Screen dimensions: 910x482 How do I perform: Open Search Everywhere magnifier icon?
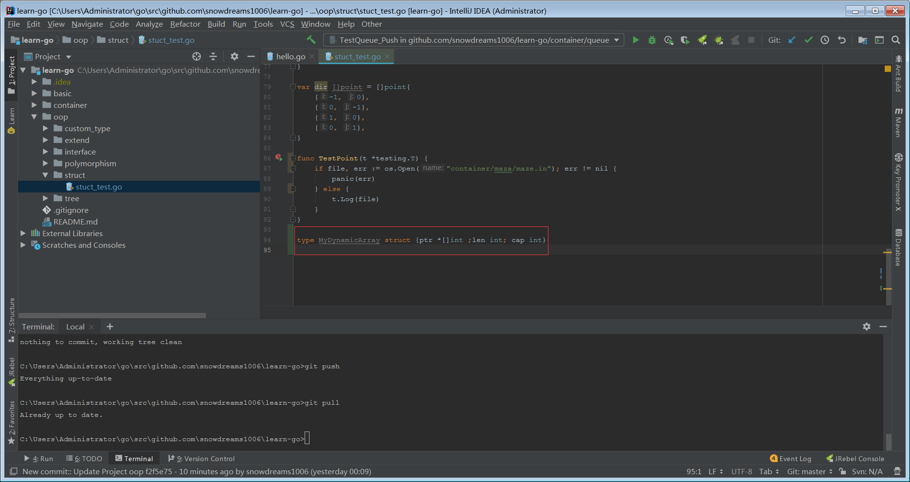pos(896,40)
